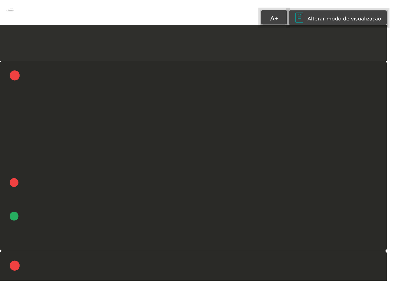
Task: Click blank white header left of A+
Action: coord(134,12)
